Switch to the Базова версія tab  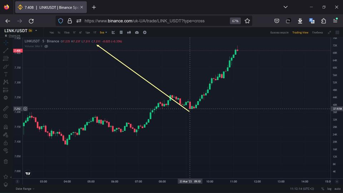pyautogui.click(x=279, y=33)
